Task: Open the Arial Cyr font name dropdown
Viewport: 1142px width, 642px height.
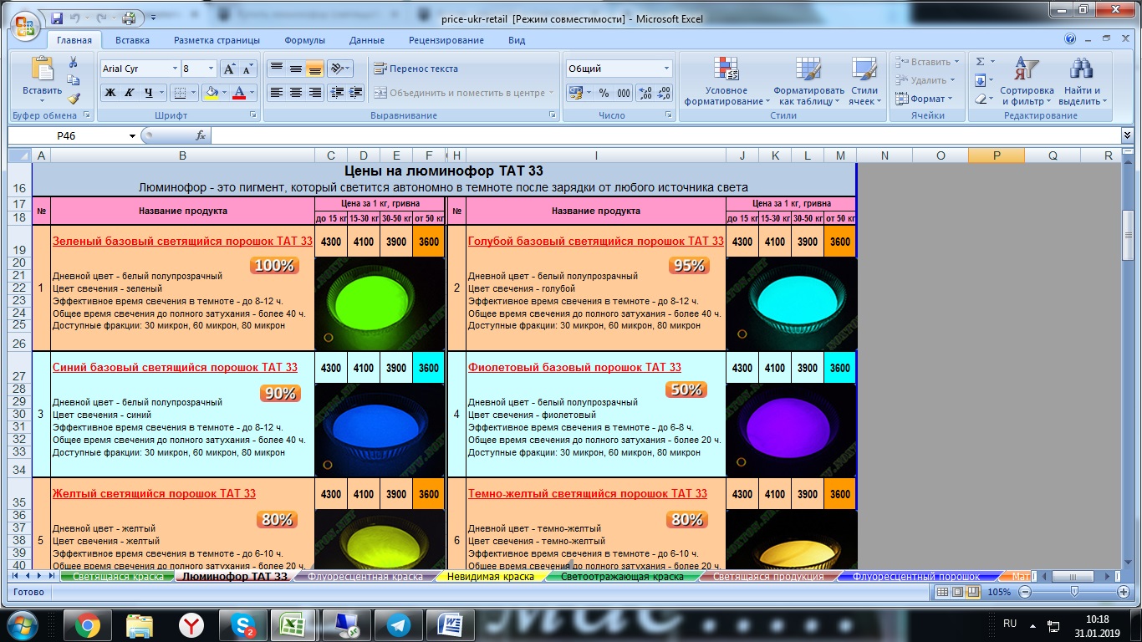Action: (x=175, y=69)
